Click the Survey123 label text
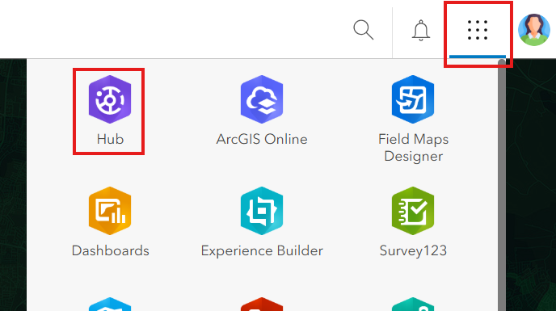 413,250
